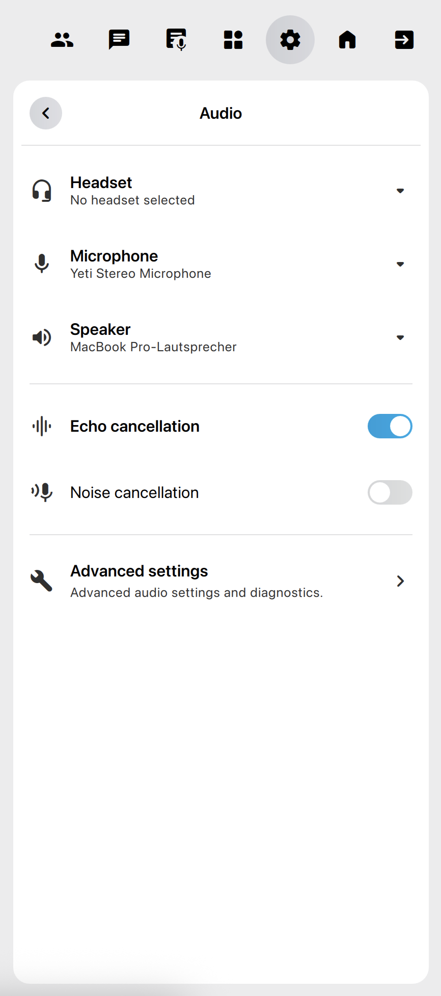
Task: Enable the Noise cancellation toggle
Action: point(390,492)
